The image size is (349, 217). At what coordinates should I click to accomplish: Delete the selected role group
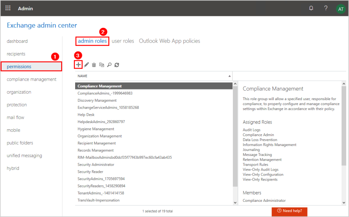(x=94, y=65)
